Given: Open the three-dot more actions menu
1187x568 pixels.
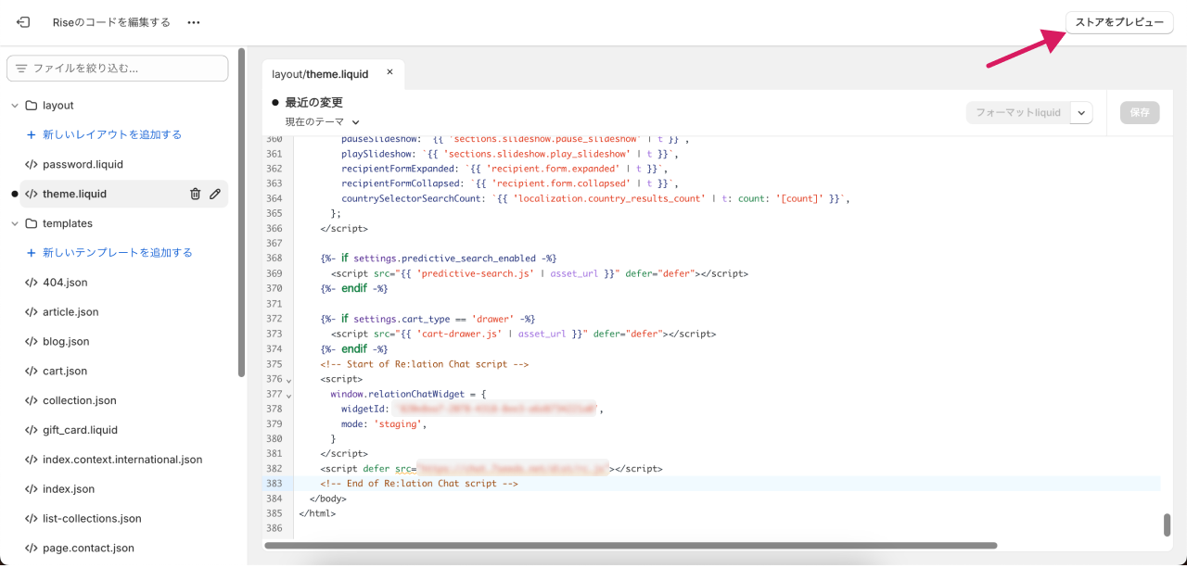Looking at the screenshot, I should click(193, 22).
